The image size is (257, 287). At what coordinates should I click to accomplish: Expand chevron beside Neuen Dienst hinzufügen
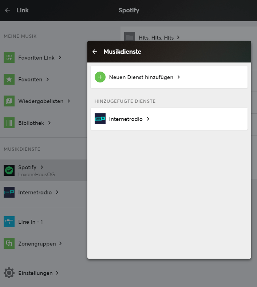(179, 77)
